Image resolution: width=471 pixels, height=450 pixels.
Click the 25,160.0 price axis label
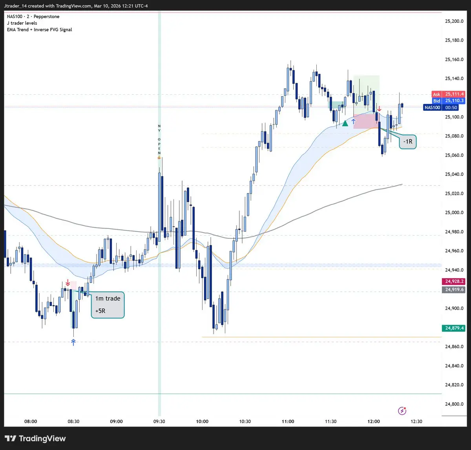(454, 60)
